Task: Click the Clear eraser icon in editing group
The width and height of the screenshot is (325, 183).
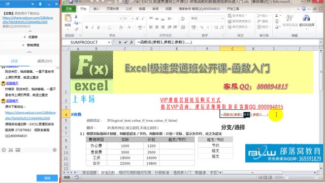Action: [x=277, y=27]
